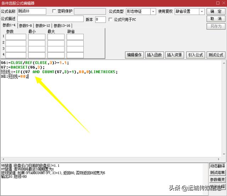Screen dimensions: 227x196
Task: Click the horizontal scrollbar right arrow
Action: click(x=218, y=159)
